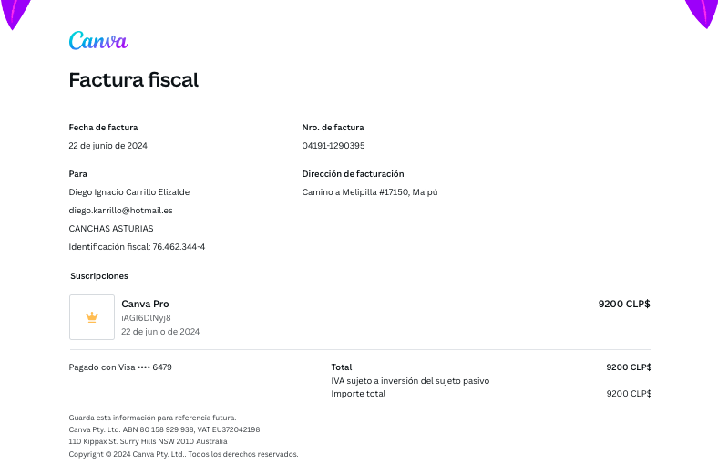The height and width of the screenshot is (475, 718).
Task: Click the price in the Canva Pro row
Action: pos(624,304)
